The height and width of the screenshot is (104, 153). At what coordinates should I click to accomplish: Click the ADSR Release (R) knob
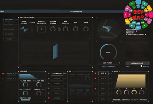point(142,92)
